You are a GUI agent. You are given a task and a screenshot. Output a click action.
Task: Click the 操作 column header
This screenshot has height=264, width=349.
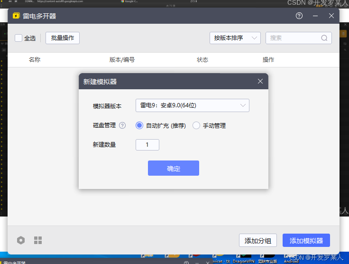pyautogui.click(x=268, y=60)
